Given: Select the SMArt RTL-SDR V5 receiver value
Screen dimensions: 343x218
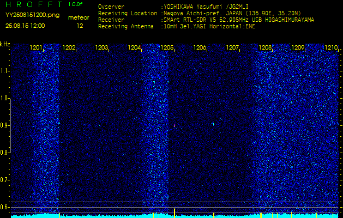Looking at the screenshot, I should click(x=238, y=20).
